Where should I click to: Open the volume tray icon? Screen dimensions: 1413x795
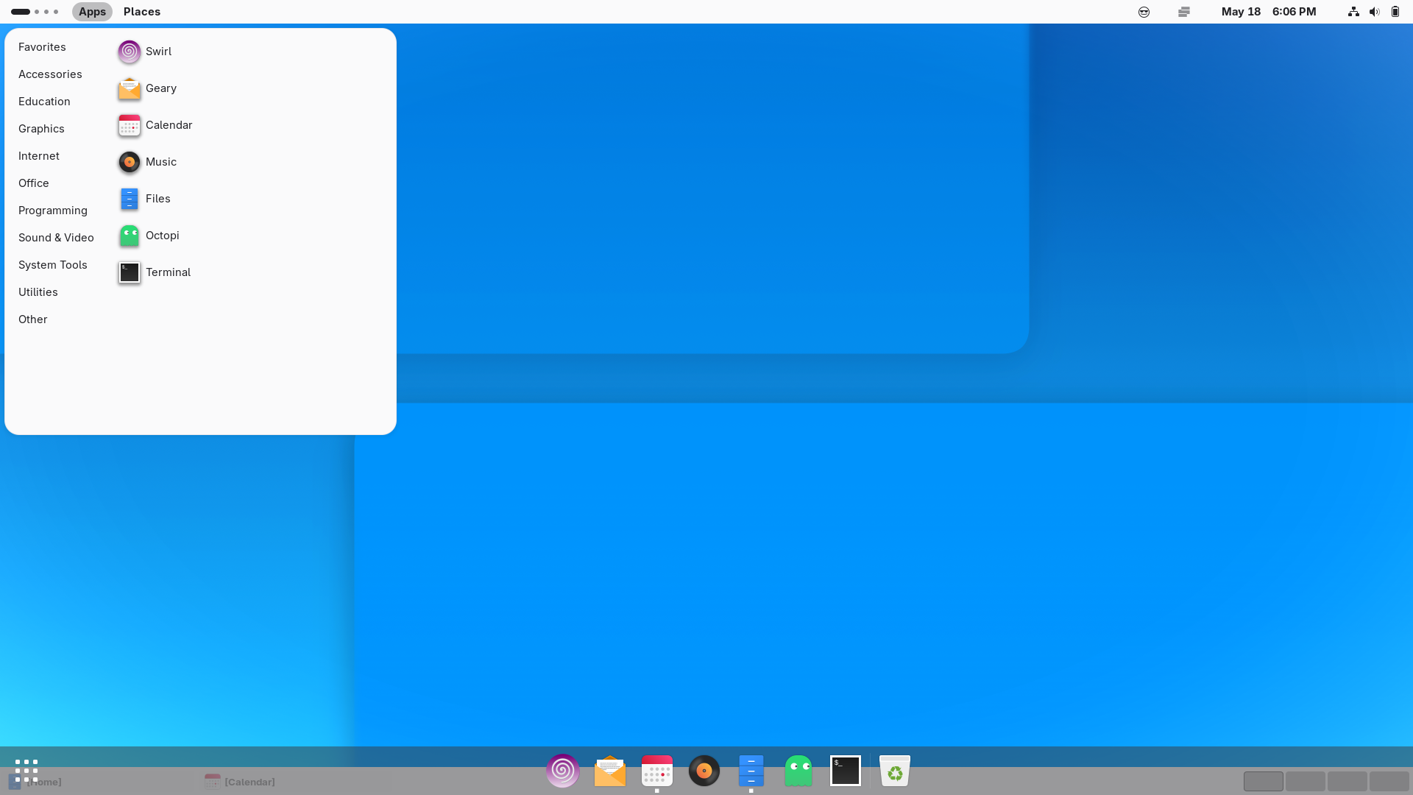(x=1374, y=12)
